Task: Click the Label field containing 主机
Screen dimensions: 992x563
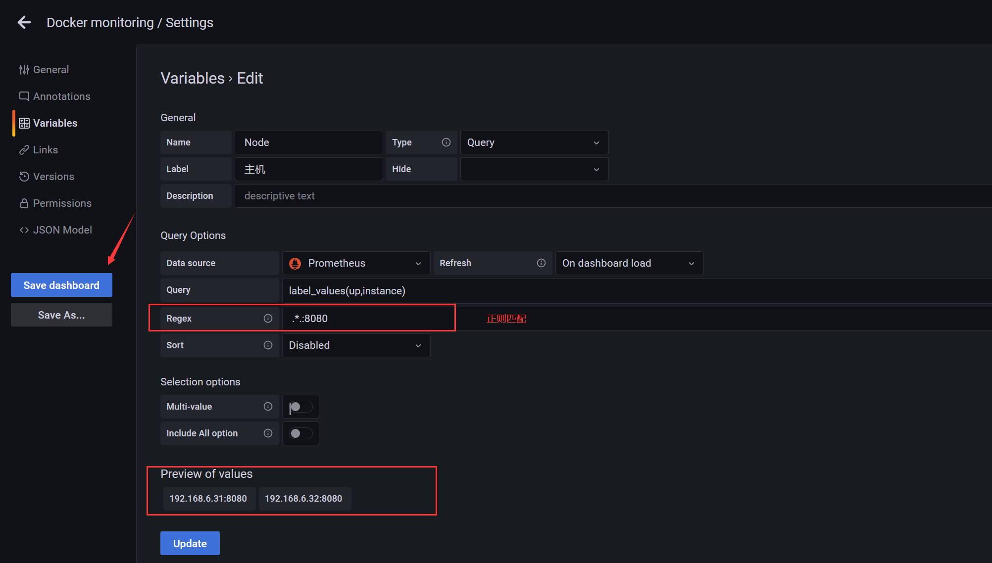Action: pos(308,169)
